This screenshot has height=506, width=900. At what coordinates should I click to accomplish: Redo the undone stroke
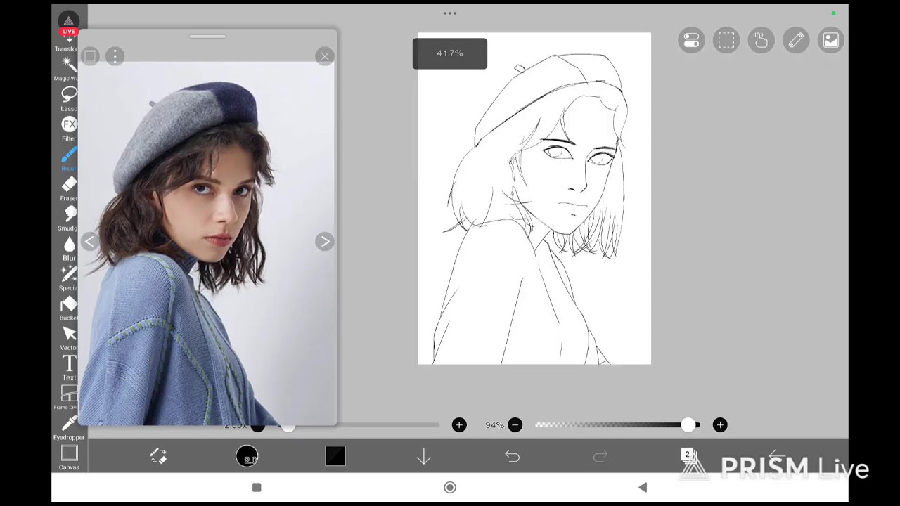600,457
